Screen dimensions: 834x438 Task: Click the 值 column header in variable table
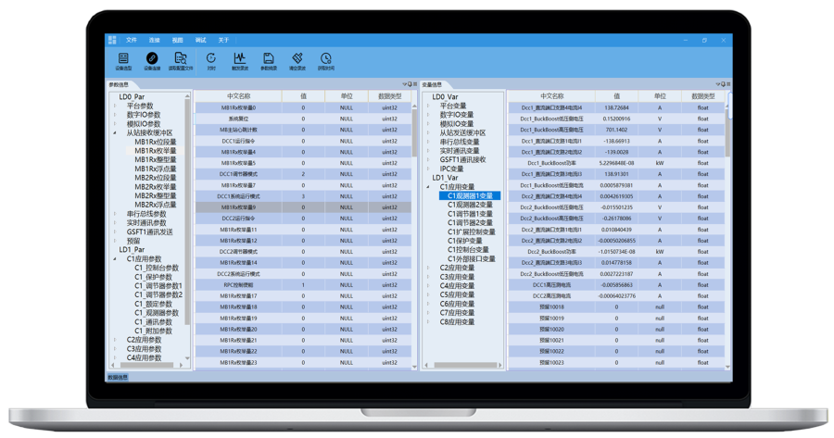[x=616, y=95]
